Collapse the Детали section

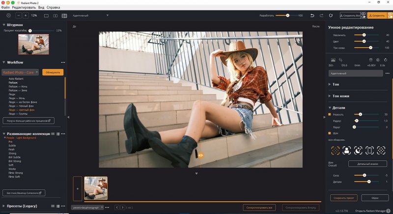pos(330,108)
